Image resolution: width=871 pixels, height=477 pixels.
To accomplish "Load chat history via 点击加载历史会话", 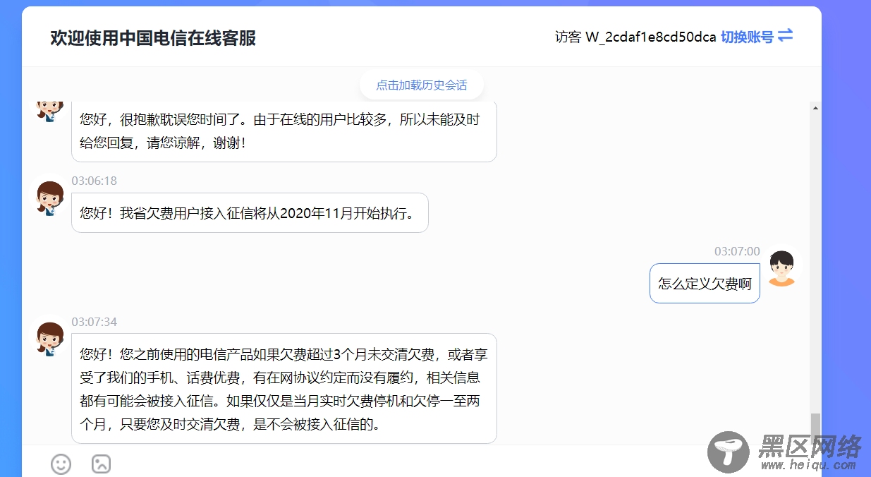I will point(422,85).
